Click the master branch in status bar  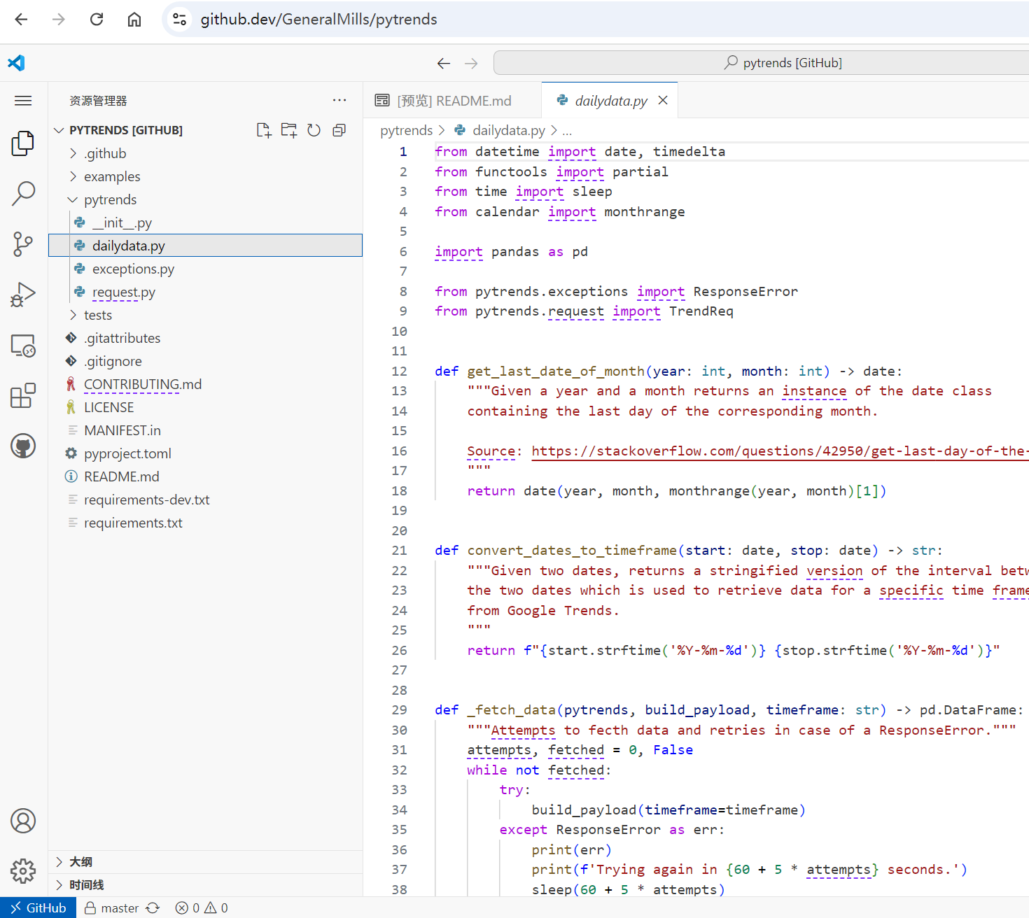coord(120,908)
